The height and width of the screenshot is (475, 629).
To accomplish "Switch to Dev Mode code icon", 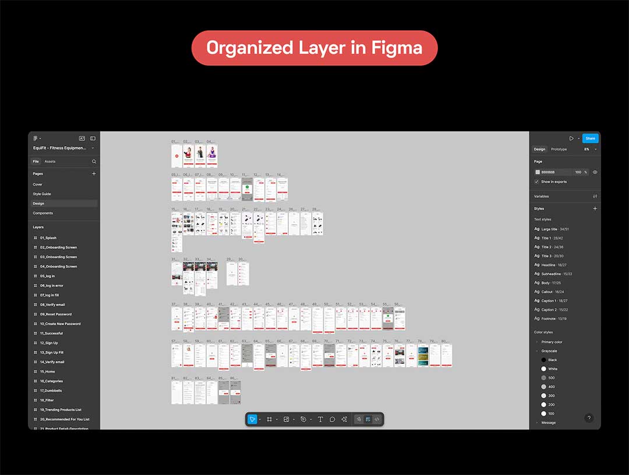I will pos(377,419).
